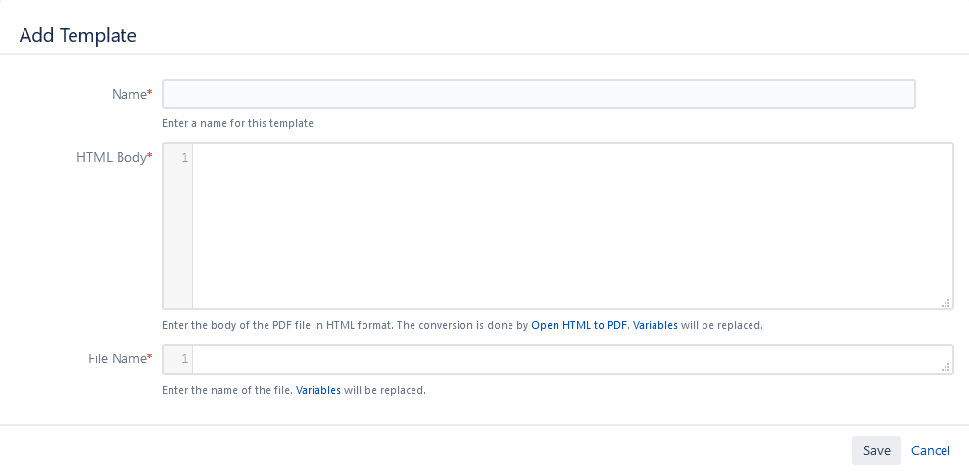This screenshot has height=472, width=969.
Task: Open Variables link below the HTML Body editor
Action: point(654,325)
